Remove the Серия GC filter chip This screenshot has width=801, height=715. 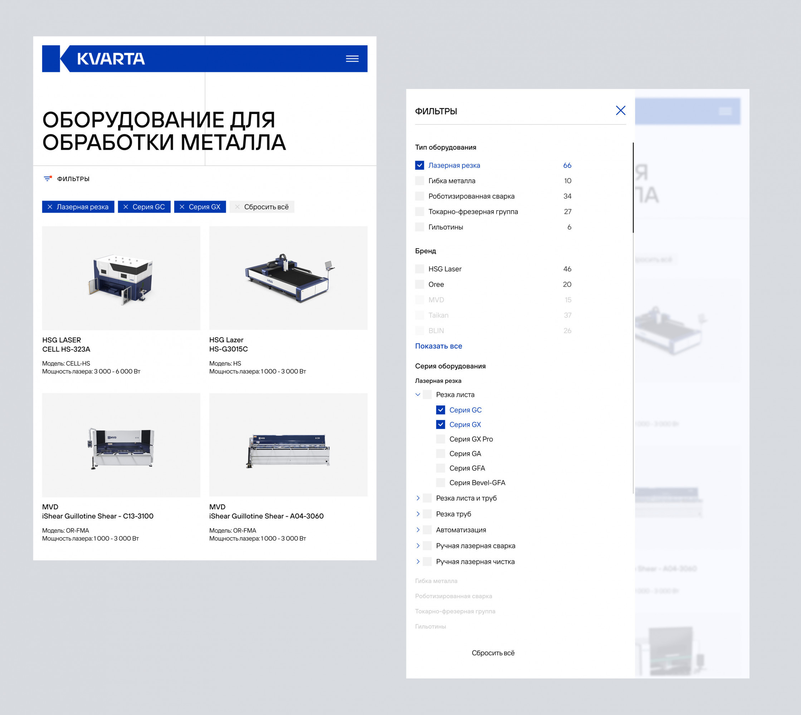(126, 207)
